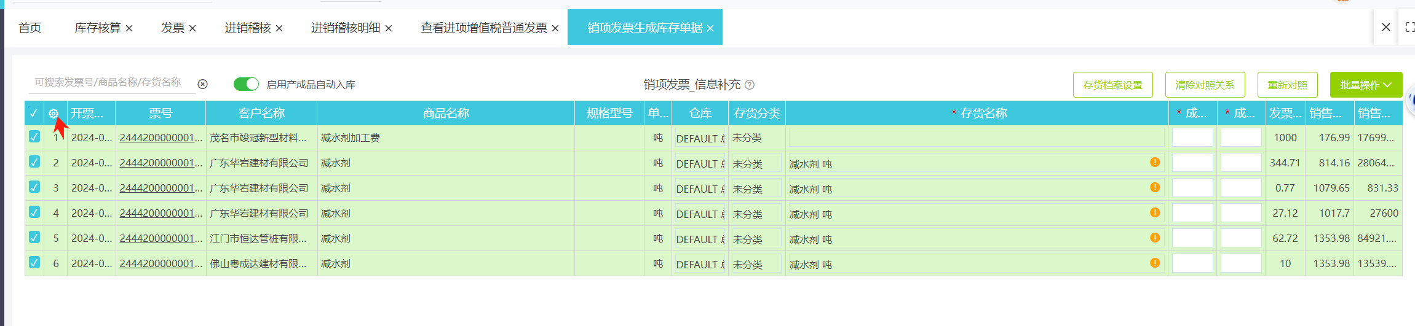Open invoice number link in row 6

pos(161,263)
